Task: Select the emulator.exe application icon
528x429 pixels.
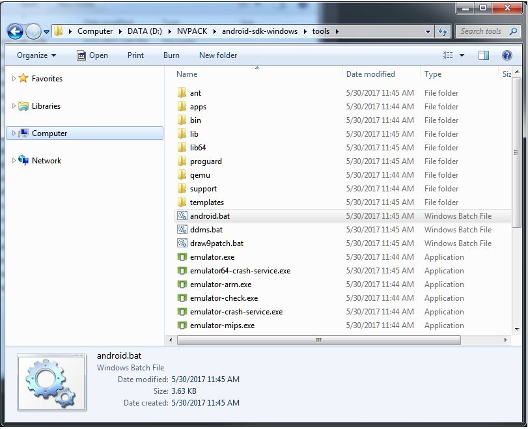Action: click(x=183, y=257)
